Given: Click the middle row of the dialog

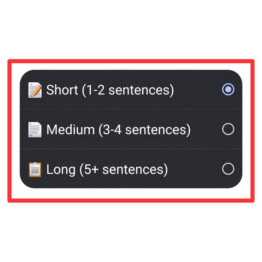Looking at the screenshot, I should point(128,129).
